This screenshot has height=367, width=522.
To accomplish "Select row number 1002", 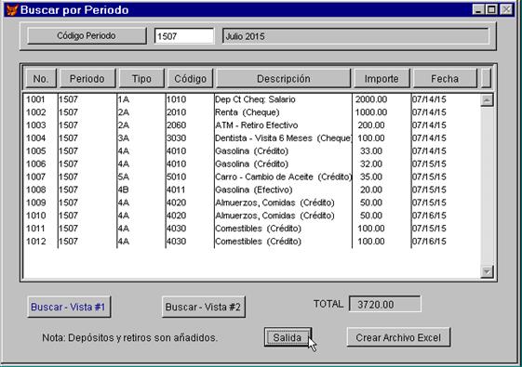I will tap(35, 112).
